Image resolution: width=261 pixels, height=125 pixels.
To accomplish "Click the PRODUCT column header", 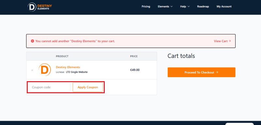I will tap(62, 56).
